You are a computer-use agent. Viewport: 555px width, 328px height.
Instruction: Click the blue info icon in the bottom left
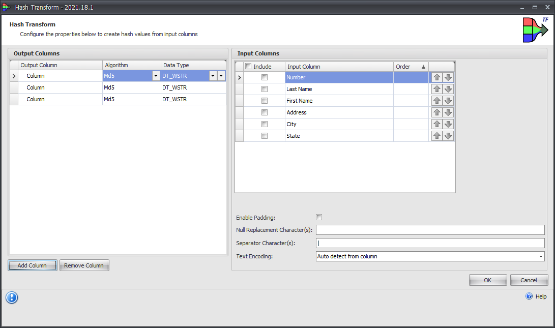pos(11,297)
